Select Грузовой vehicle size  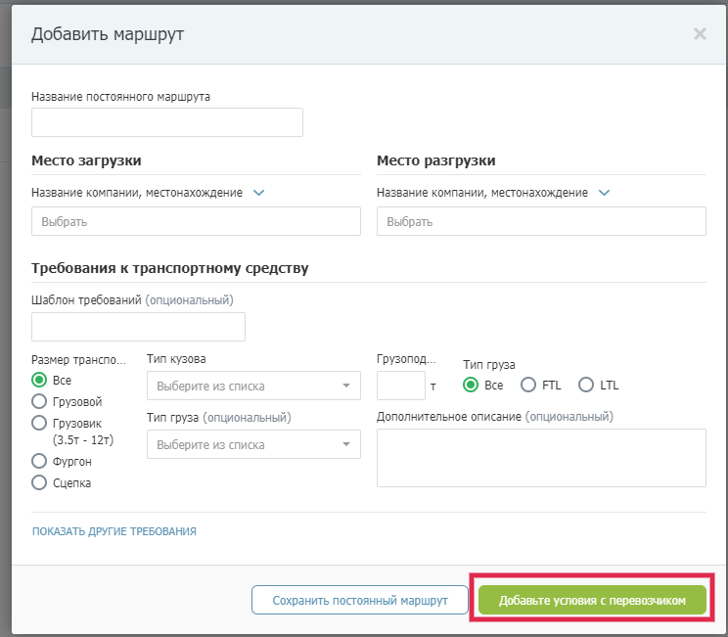click(x=39, y=401)
